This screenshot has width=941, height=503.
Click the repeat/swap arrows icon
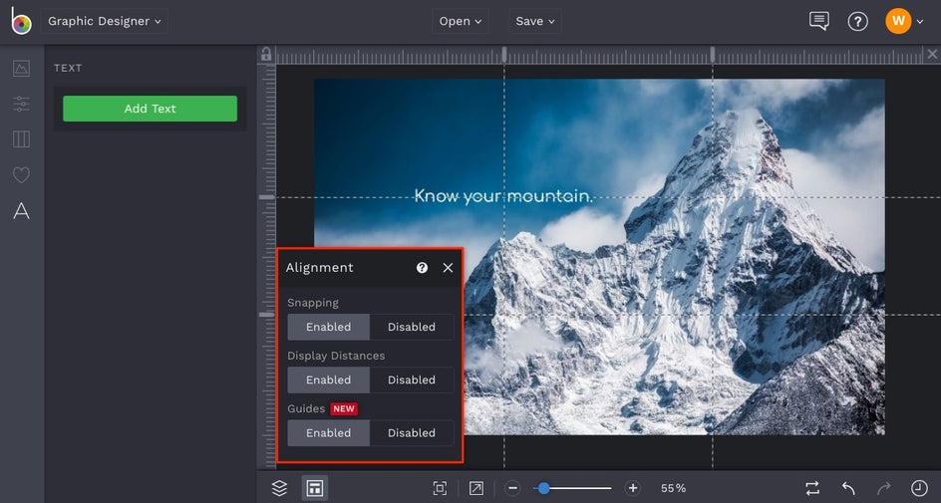(x=812, y=488)
